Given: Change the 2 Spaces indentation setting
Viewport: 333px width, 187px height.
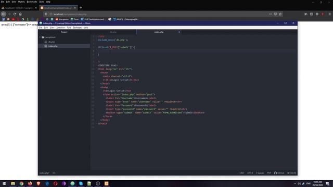Looking at the screenshot, I should click(x=260, y=173).
